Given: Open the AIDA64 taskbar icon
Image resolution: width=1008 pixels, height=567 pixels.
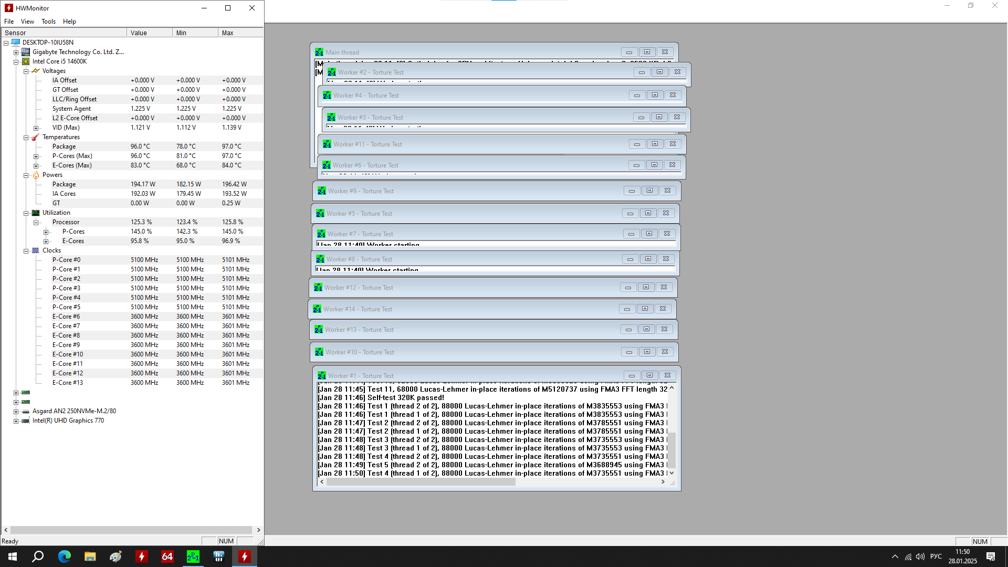Looking at the screenshot, I should click(167, 556).
